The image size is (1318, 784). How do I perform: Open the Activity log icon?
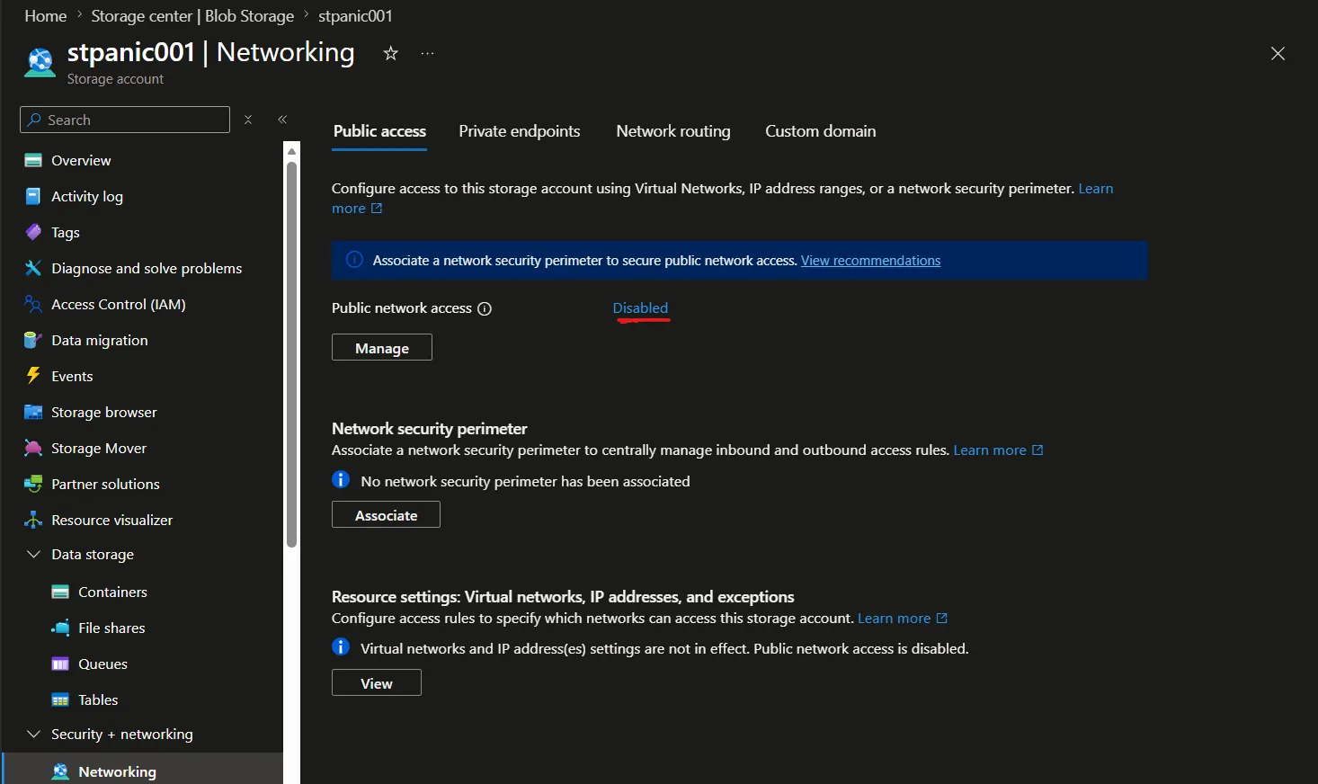(x=33, y=196)
